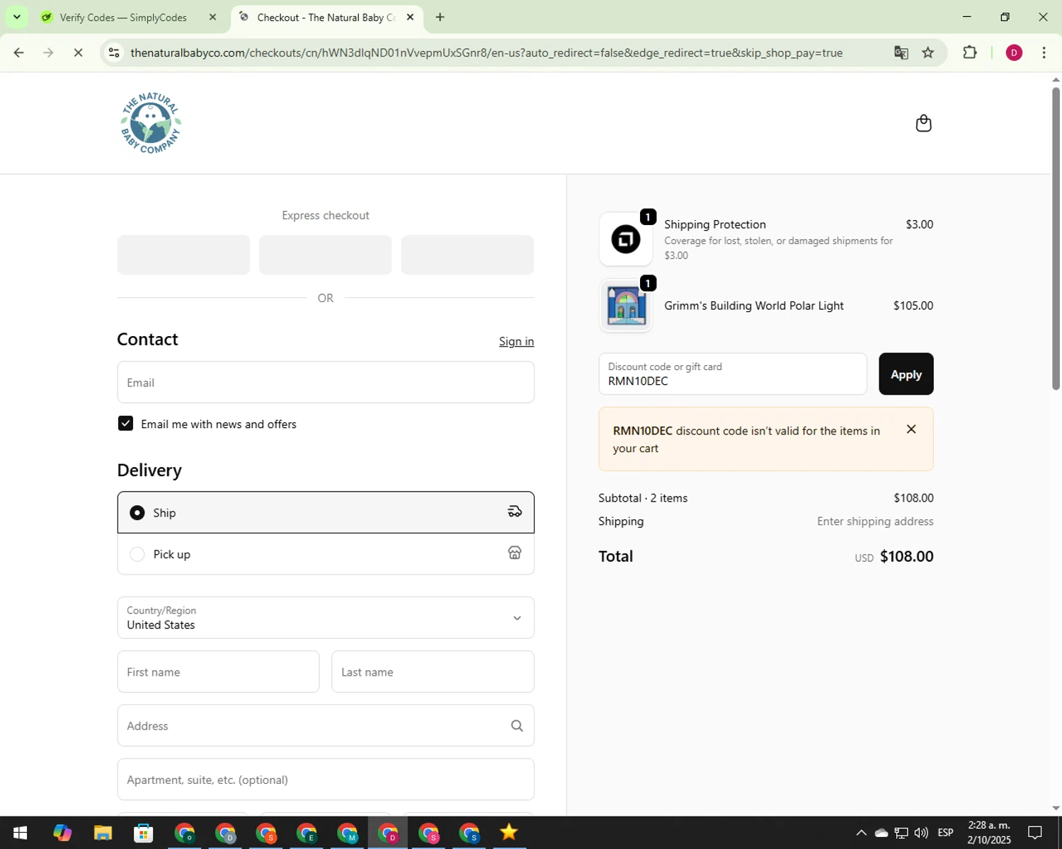
Task: Click The Natural Baby Company logo
Action: 151,123
